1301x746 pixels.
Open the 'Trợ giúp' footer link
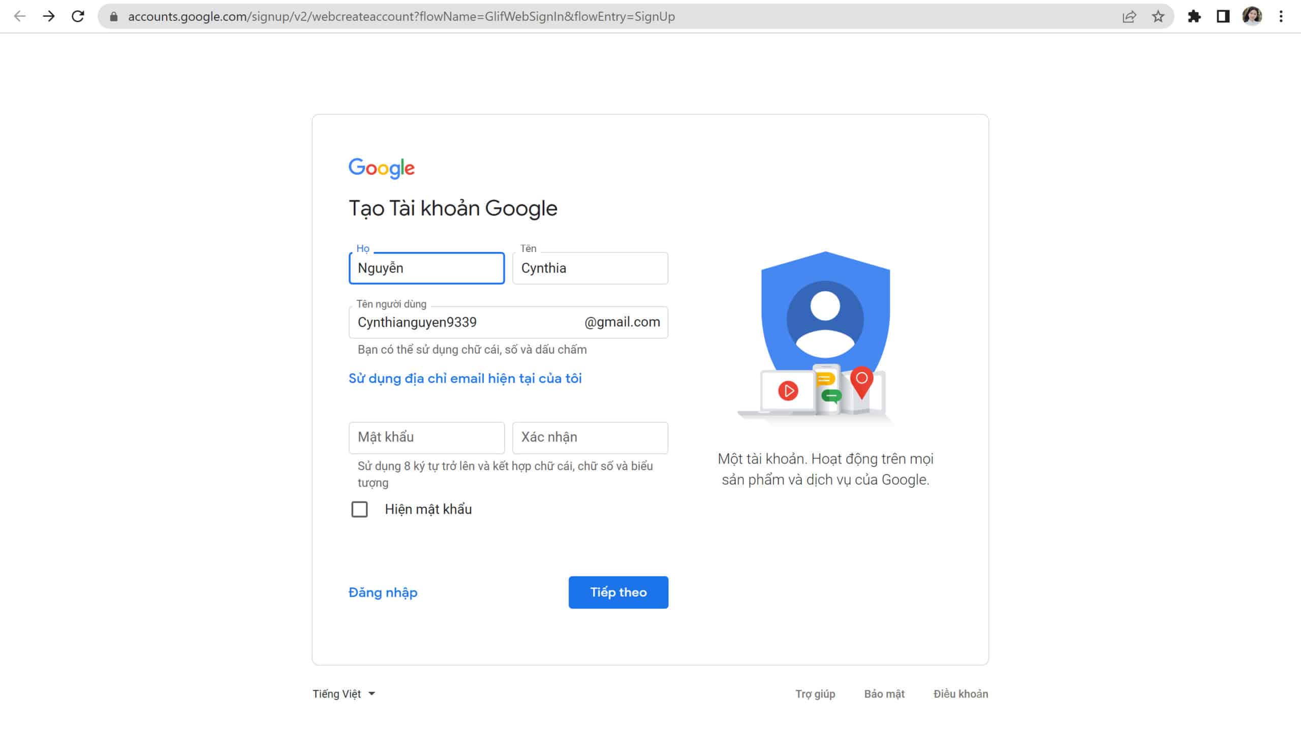pos(815,694)
